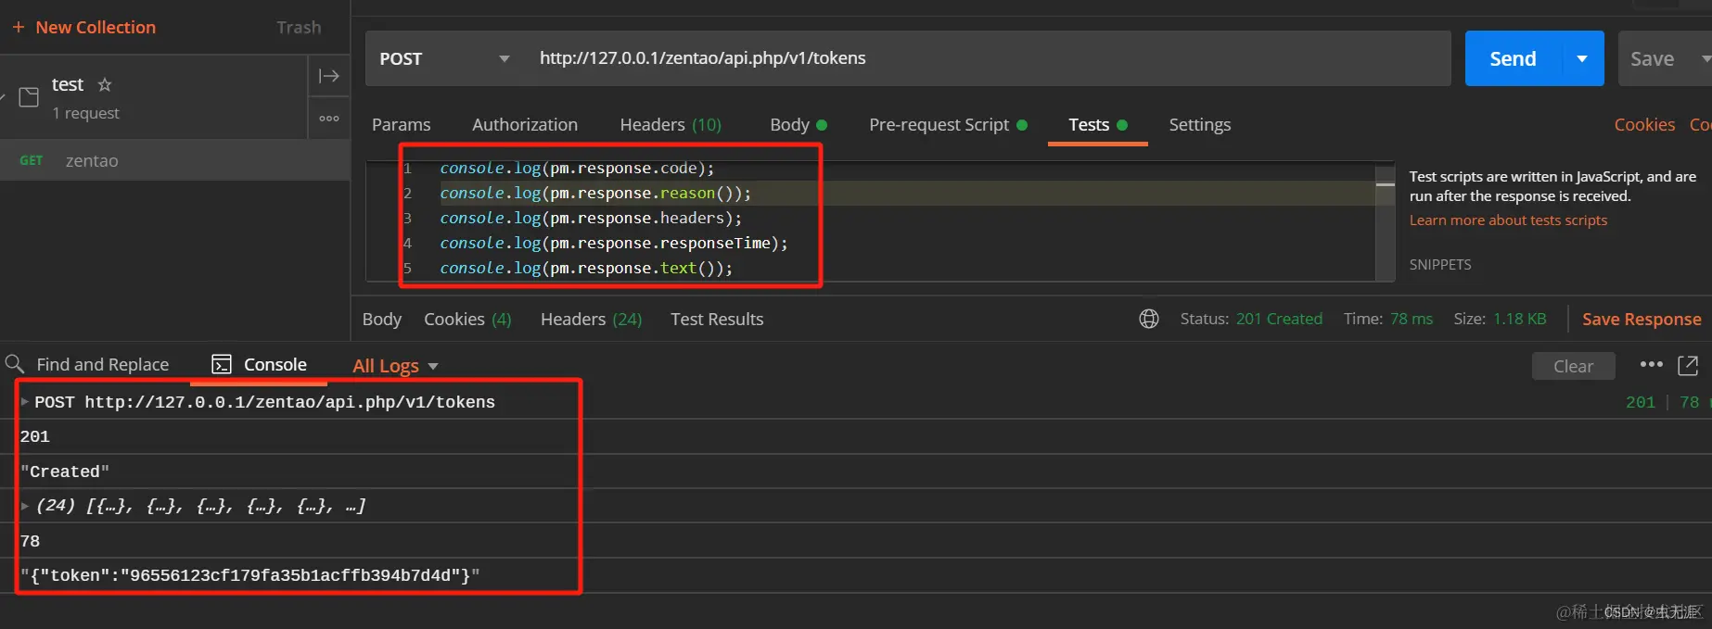The image size is (1712, 629).
Task: Click script line with pm.response.reason()
Action: coord(595,193)
